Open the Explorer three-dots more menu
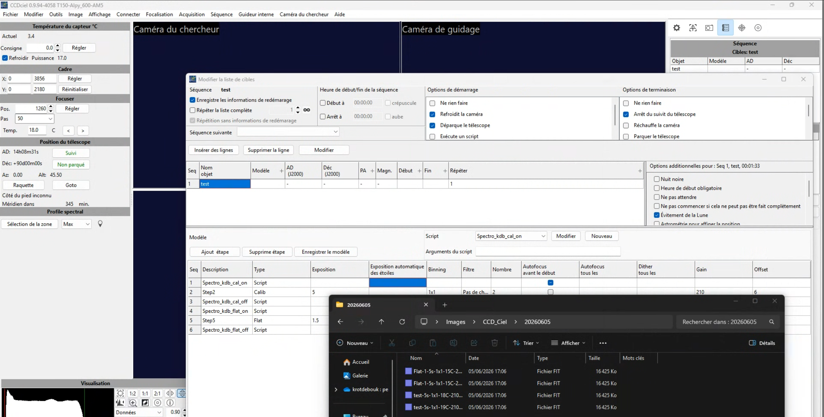The height and width of the screenshot is (417, 824). click(x=603, y=343)
